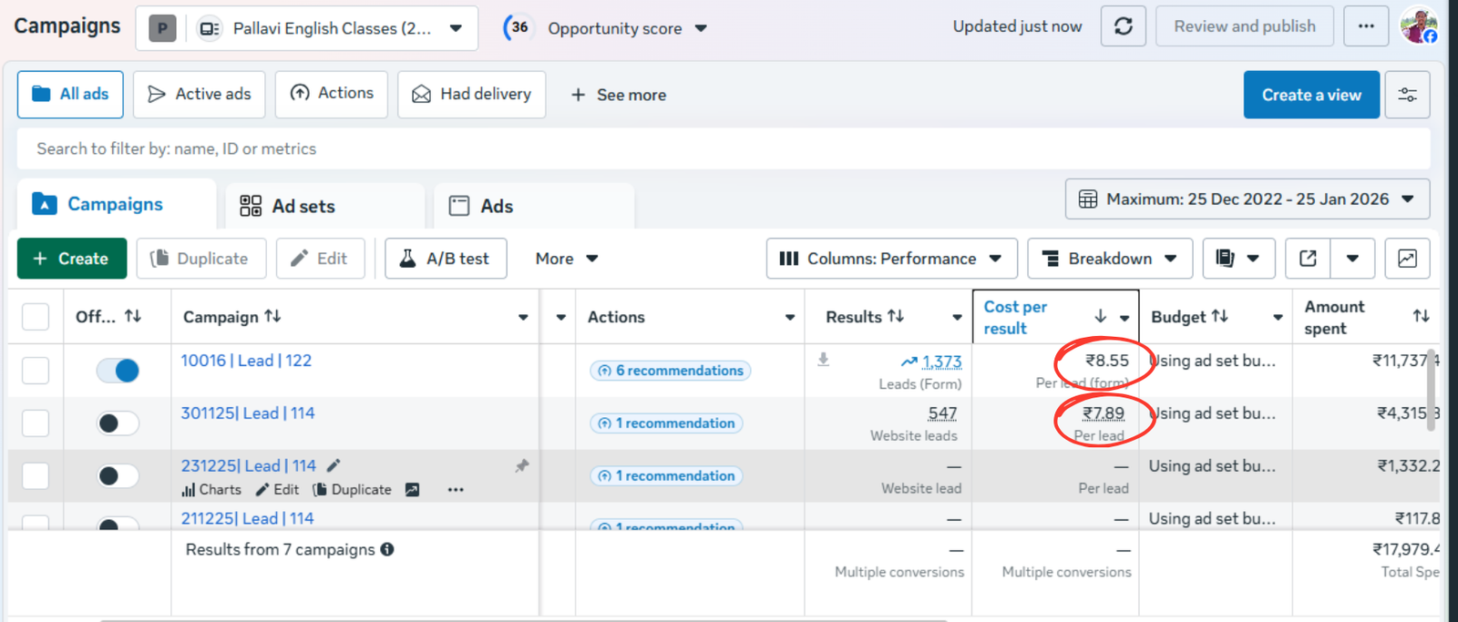Check the 231225| Lead | 114 row checkbox
The width and height of the screenshot is (1458, 622).
click(36, 475)
